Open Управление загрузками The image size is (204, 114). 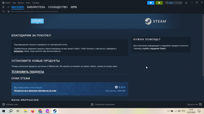click(x=103, y=104)
